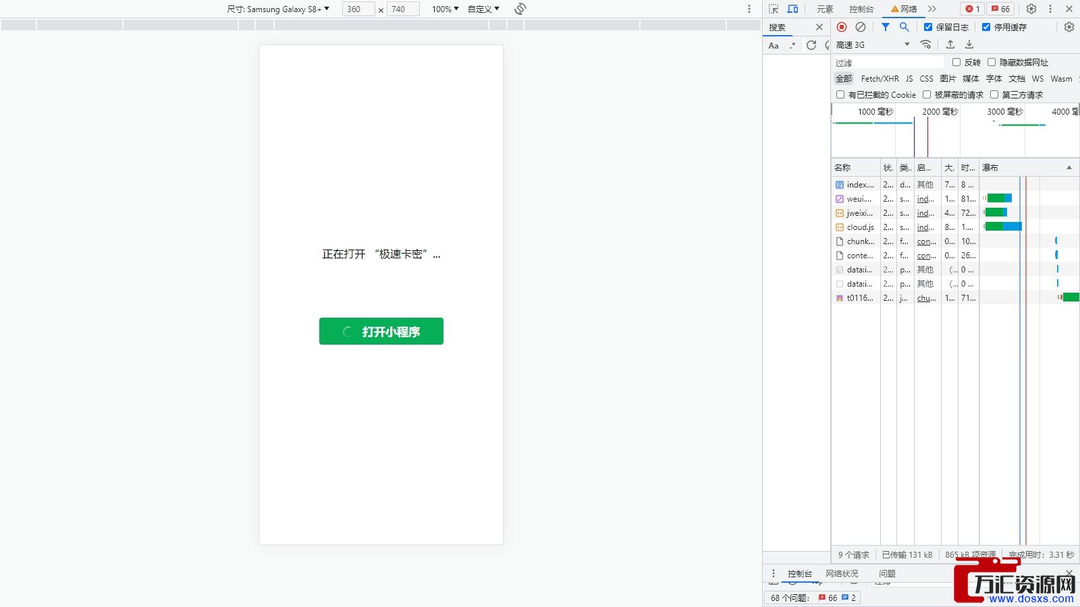
Task: Click the 过滤 filter input field
Action: [888, 62]
